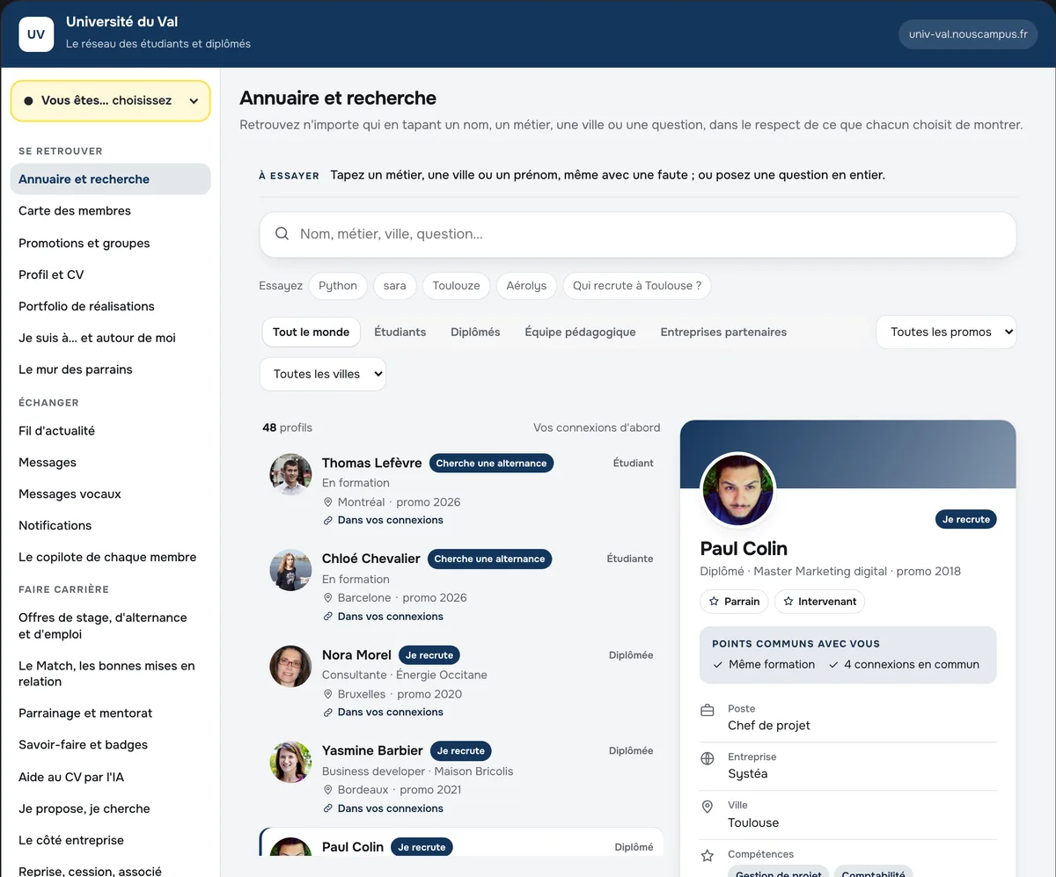This screenshot has height=877, width=1056.
Task: Click 'Cherche une alternance' badge for Thomas Lefèvre
Action: click(491, 464)
